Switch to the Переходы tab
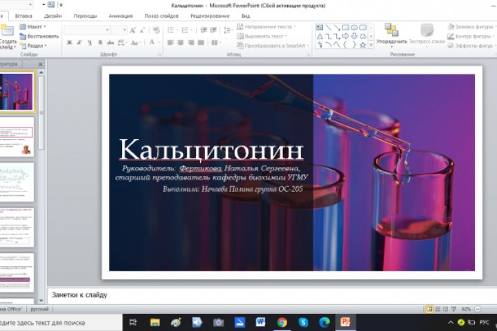 (86, 16)
